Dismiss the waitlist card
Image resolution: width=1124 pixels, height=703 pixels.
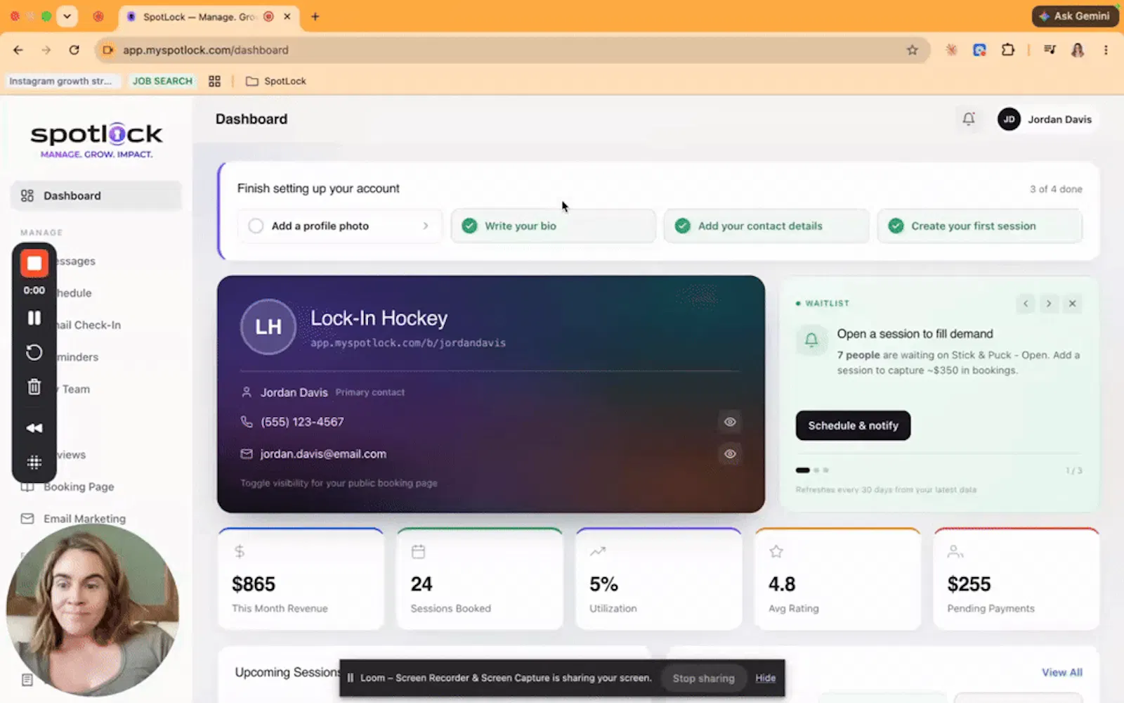pos(1072,304)
